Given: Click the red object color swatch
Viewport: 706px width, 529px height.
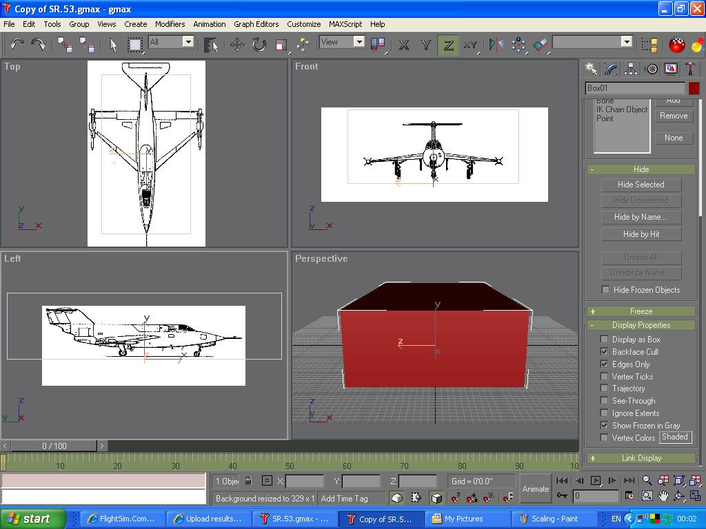Looking at the screenshot, I should coord(694,88).
